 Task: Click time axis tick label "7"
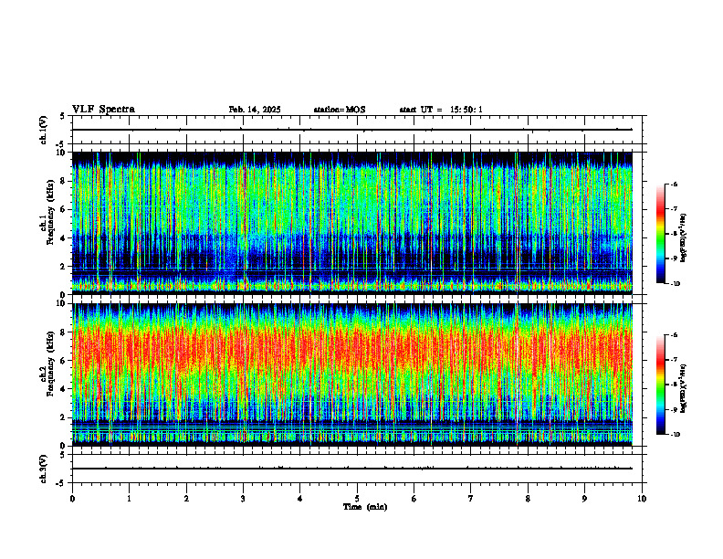[471, 499]
